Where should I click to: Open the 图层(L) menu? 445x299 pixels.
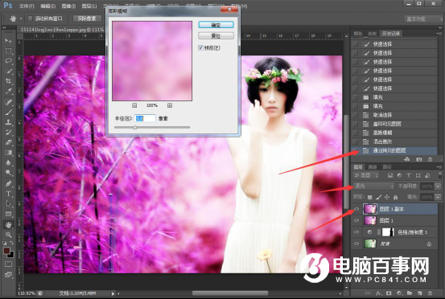click(89, 6)
